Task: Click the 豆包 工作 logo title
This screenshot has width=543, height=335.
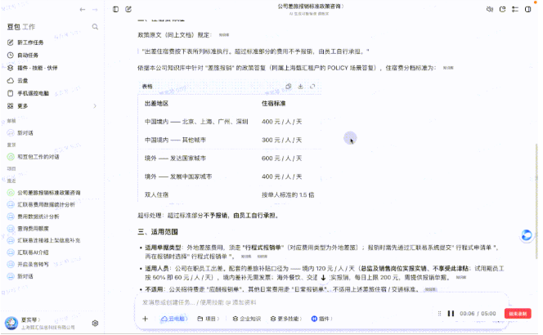Action: coord(21,27)
